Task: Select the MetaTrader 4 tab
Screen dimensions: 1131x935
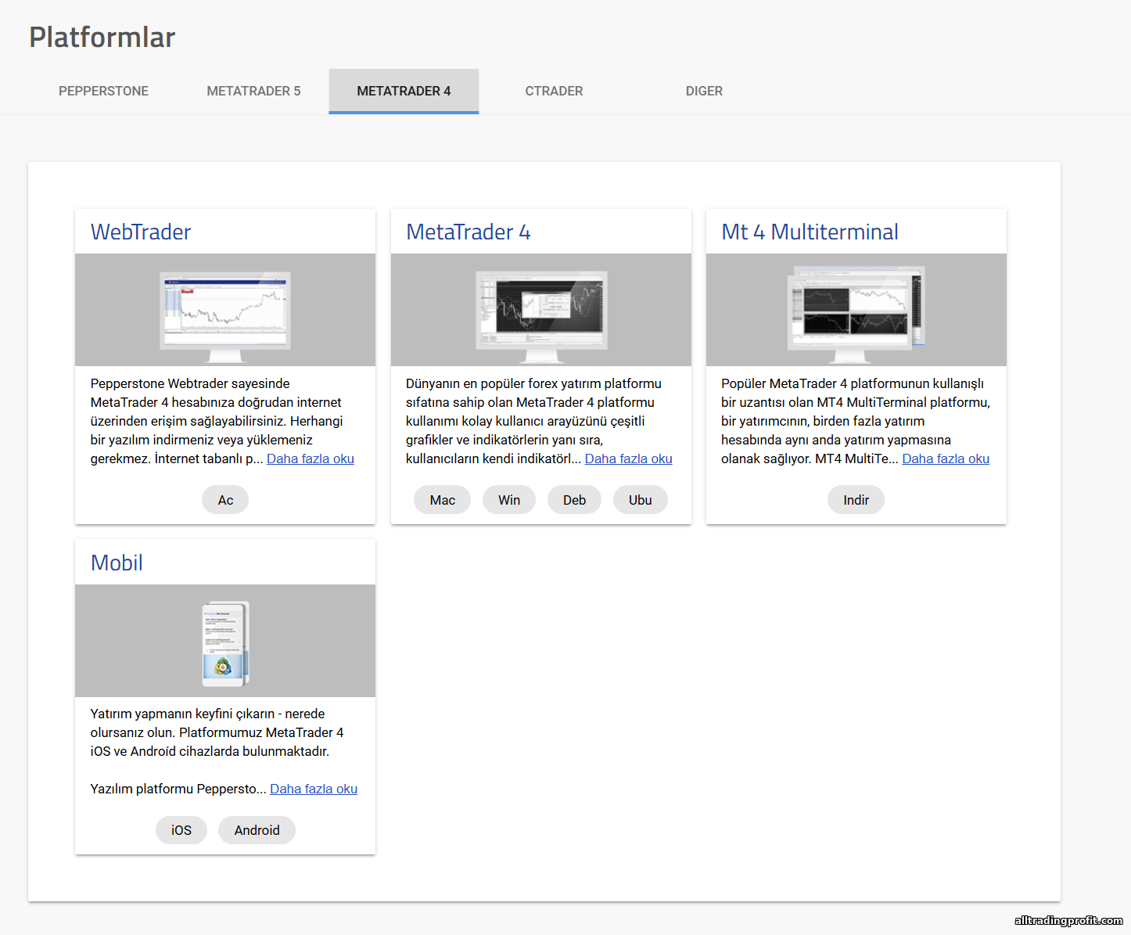Action: 404,91
